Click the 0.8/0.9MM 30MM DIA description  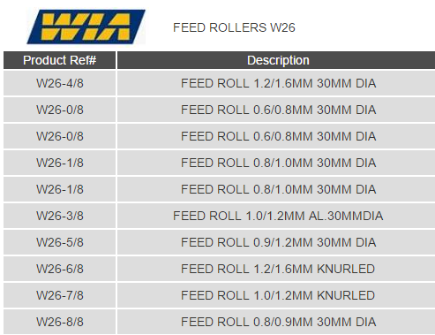(x=278, y=322)
